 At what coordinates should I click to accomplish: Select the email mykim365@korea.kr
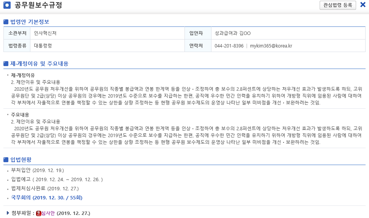pos(271,46)
